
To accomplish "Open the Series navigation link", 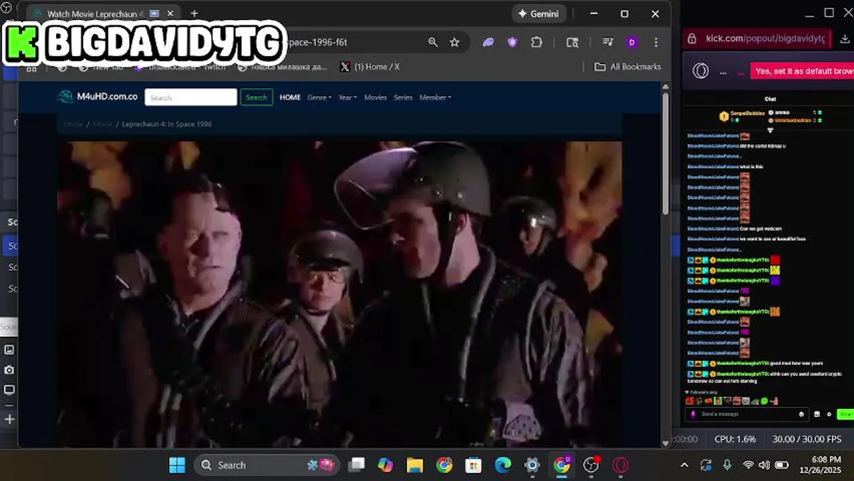I will coord(403,98).
